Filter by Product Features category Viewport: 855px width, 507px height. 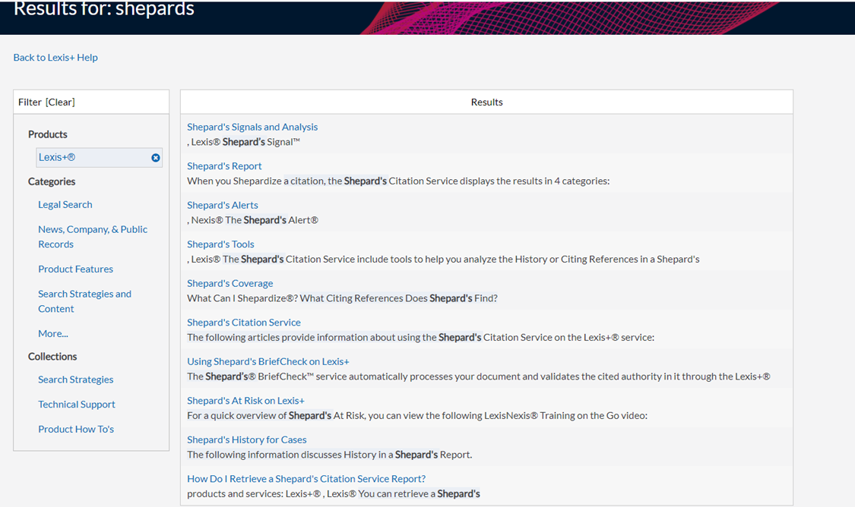click(x=75, y=269)
